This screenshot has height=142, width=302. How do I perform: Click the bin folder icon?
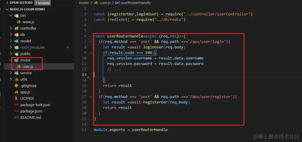tap(16, 16)
